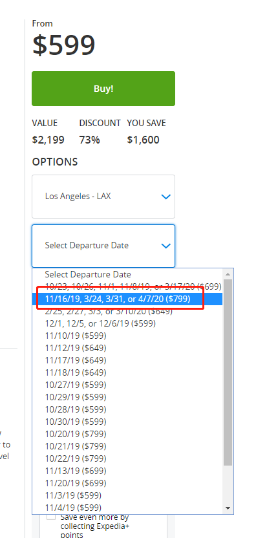Screen dimensions: 267x538
Task: Click the date list scrollbar thumb
Action: (x=228, y=372)
